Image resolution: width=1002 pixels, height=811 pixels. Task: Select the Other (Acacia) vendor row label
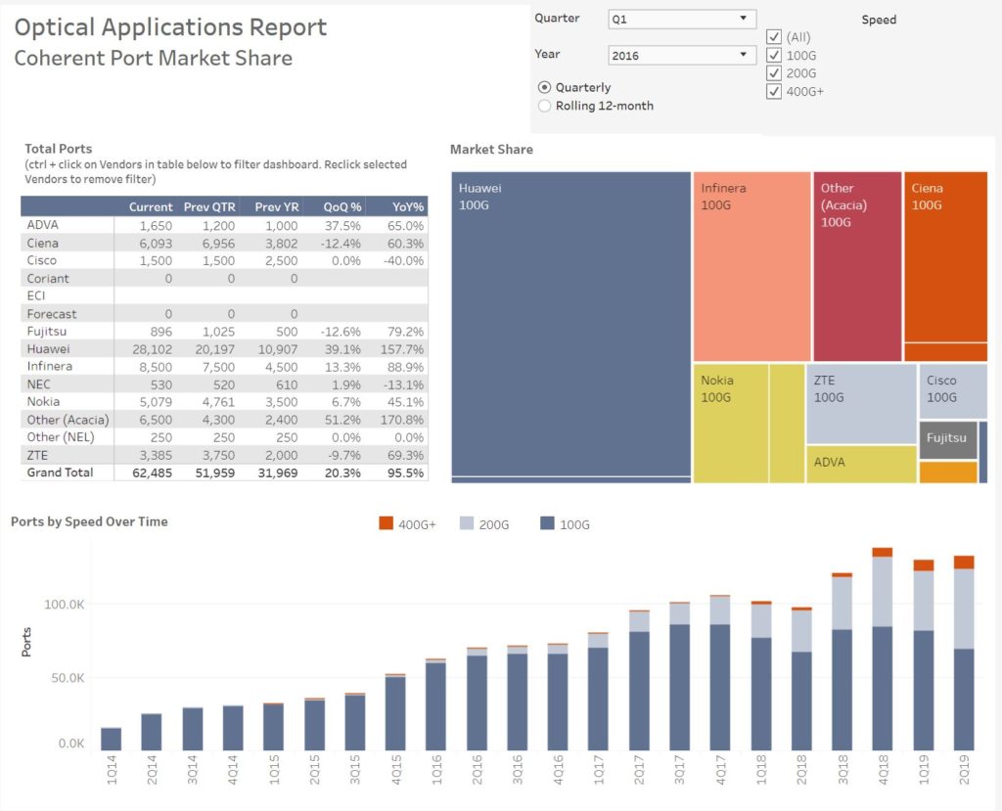point(68,420)
